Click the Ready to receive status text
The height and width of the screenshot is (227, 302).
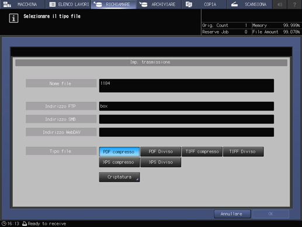pos(47,223)
